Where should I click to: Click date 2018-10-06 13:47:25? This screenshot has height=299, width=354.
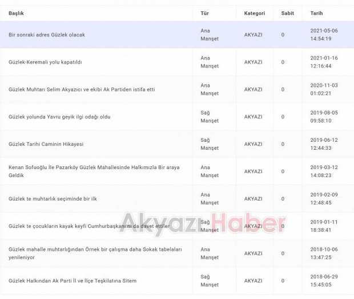pos(324,253)
